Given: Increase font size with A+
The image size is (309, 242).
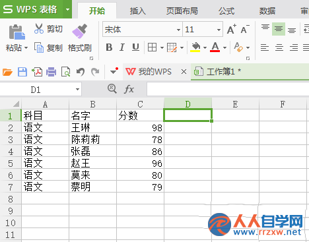Looking at the screenshot, I should tap(232, 29).
